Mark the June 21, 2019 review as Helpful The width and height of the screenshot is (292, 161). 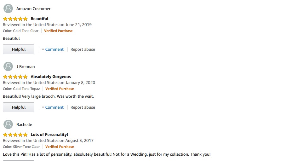(19, 49)
